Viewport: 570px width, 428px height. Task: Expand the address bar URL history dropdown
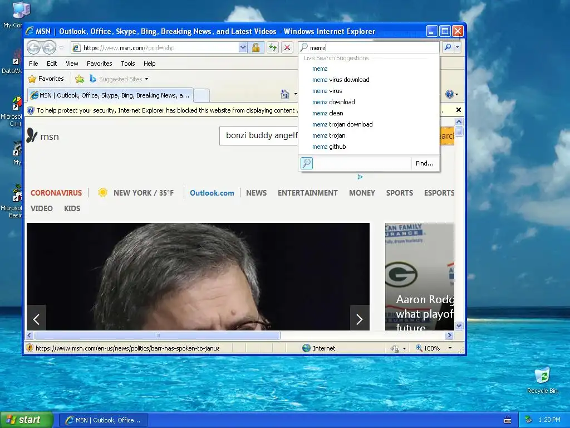point(243,47)
